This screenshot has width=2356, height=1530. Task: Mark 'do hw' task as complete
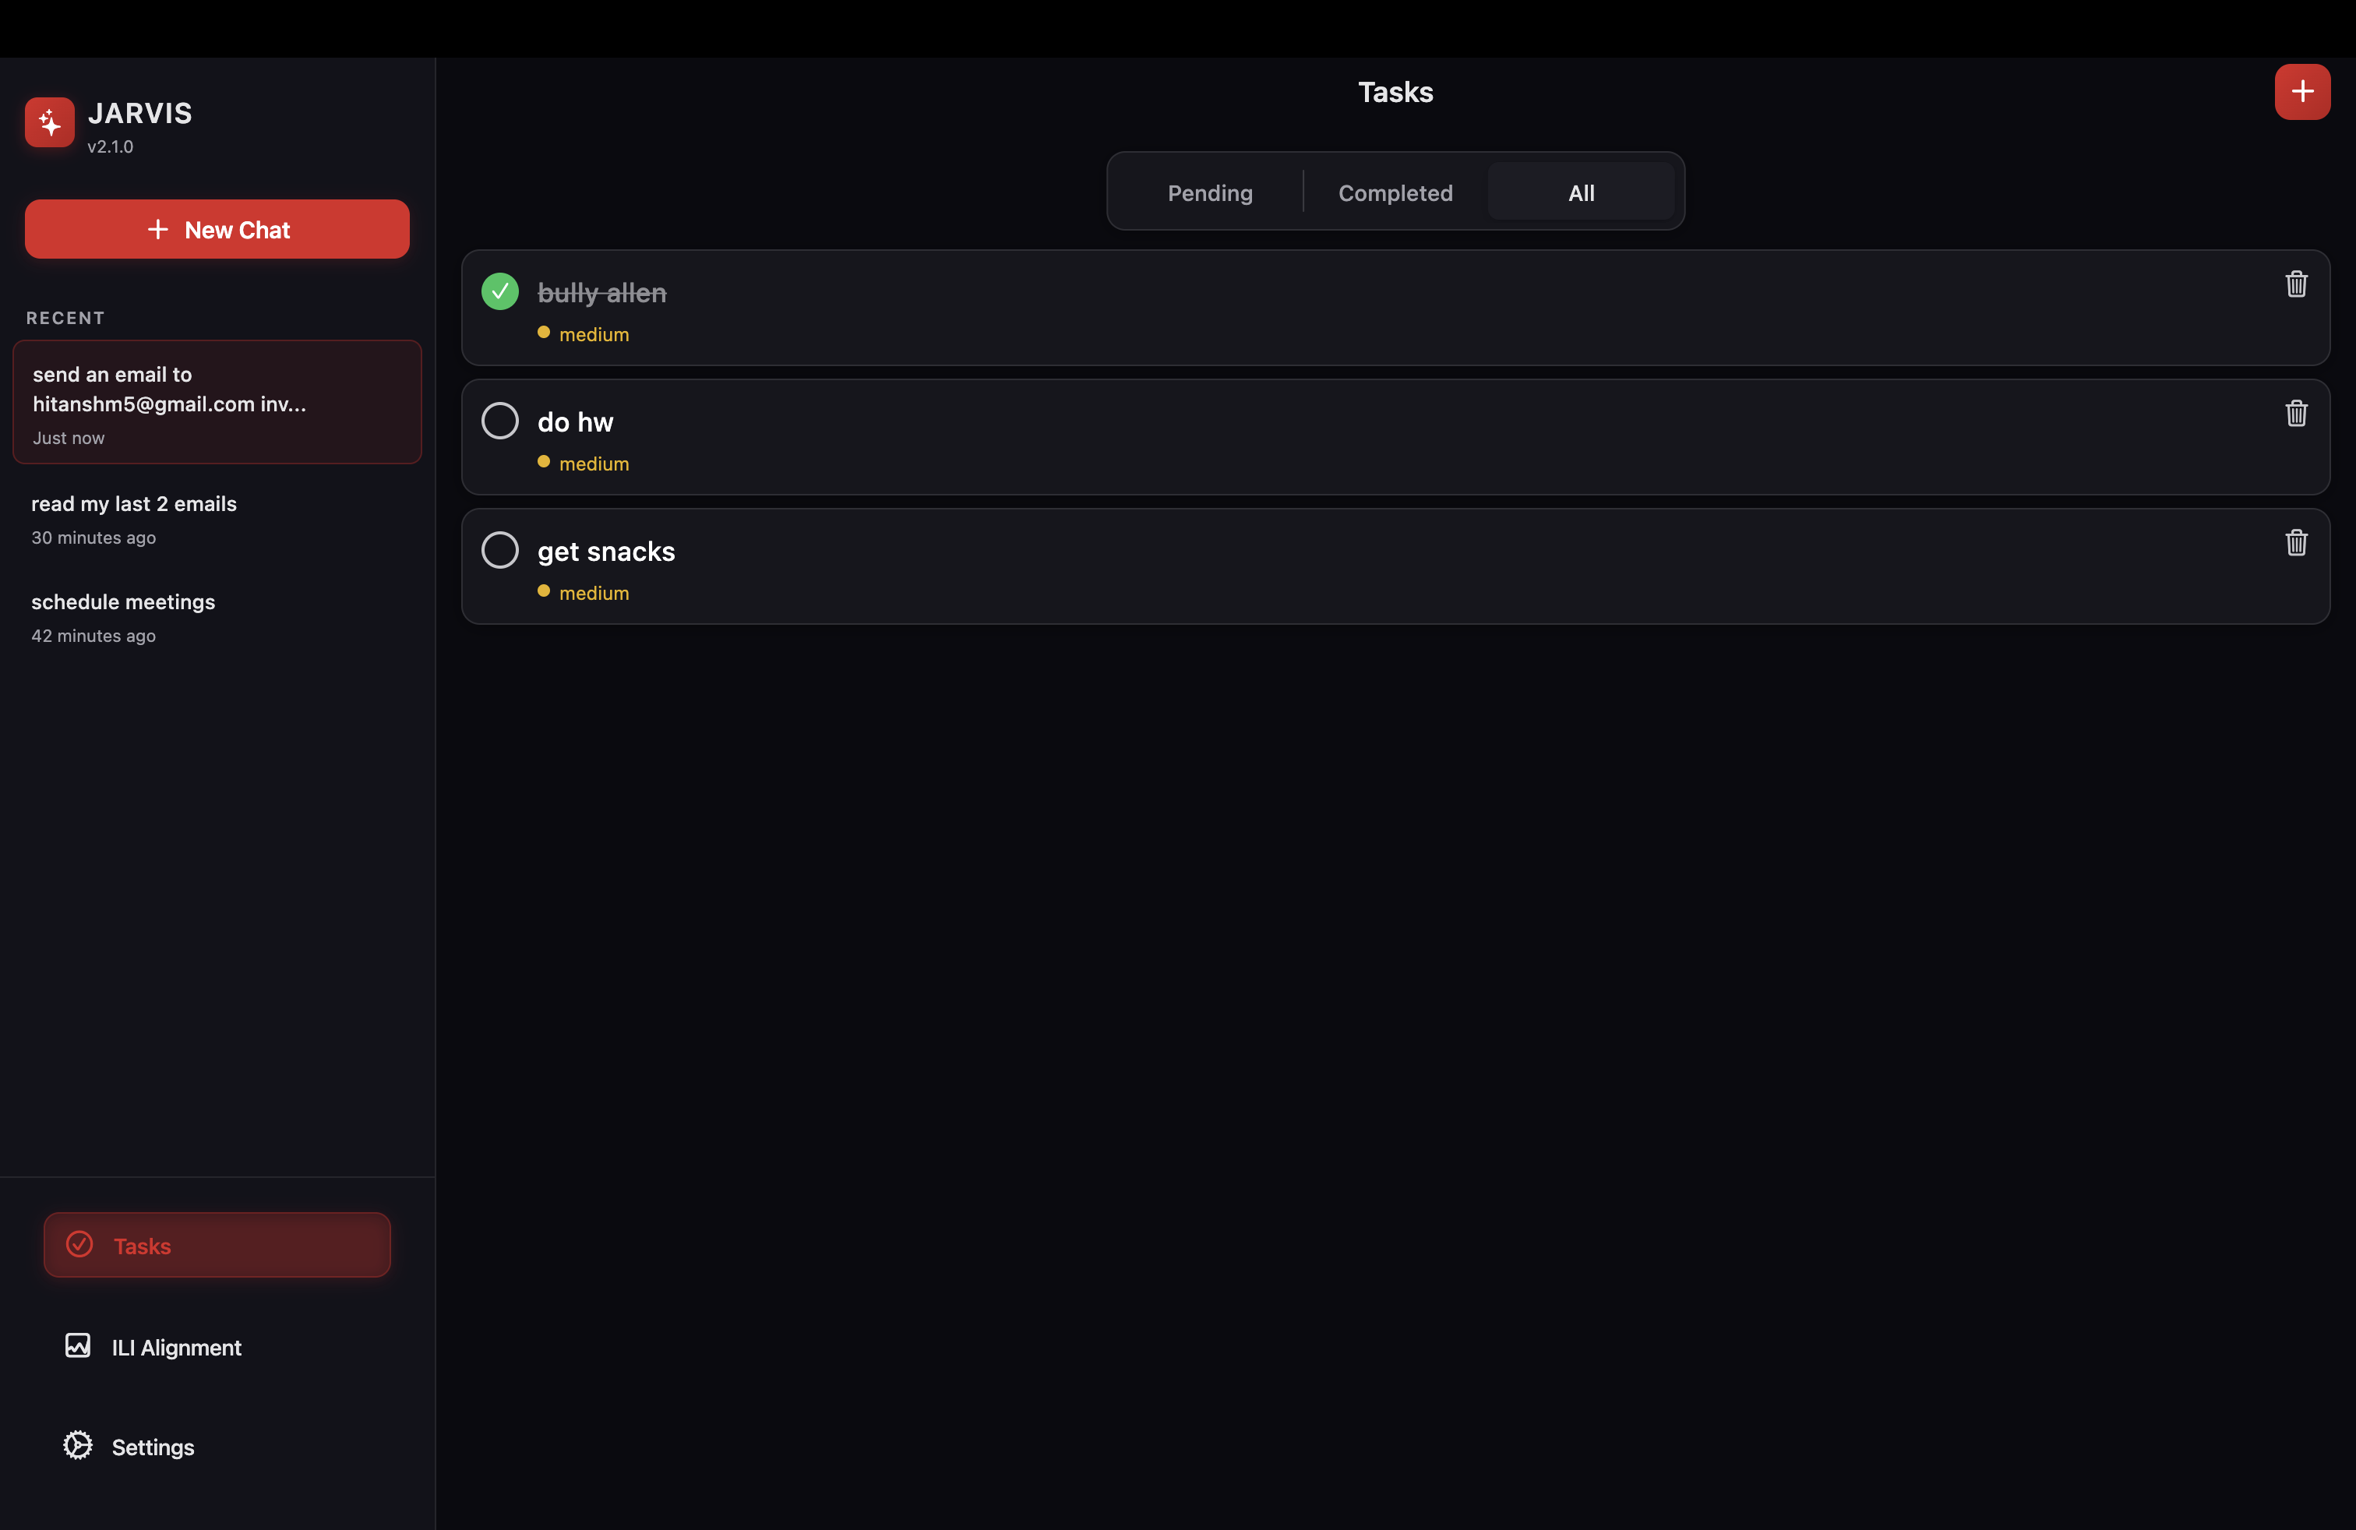click(500, 421)
